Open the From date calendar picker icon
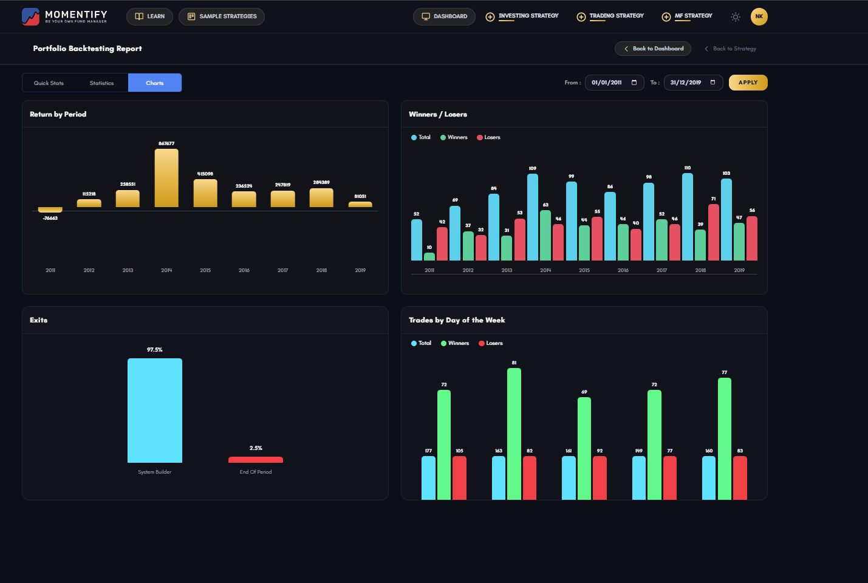The width and height of the screenshot is (868, 583). tap(634, 83)
